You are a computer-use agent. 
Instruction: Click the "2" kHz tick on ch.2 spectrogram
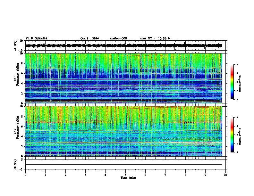click(22, 146)
